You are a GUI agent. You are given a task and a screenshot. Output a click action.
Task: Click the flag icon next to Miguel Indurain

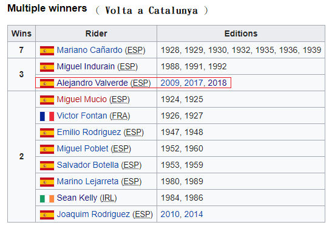point(47,67)
